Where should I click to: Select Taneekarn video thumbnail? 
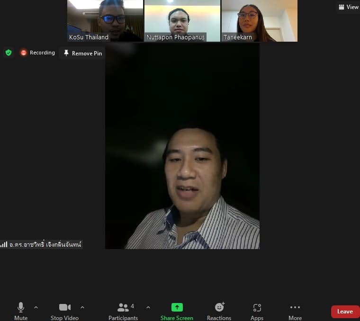pos(259,20)
